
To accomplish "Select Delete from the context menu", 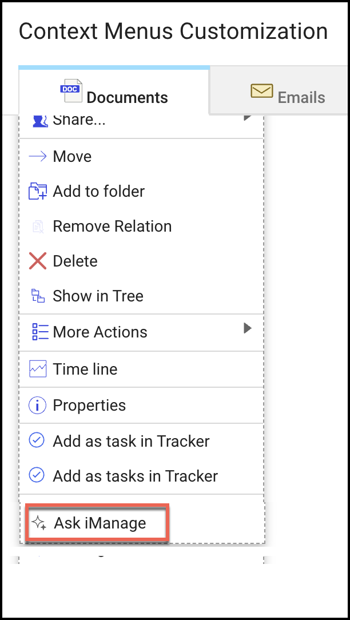I will coord(75,261).
